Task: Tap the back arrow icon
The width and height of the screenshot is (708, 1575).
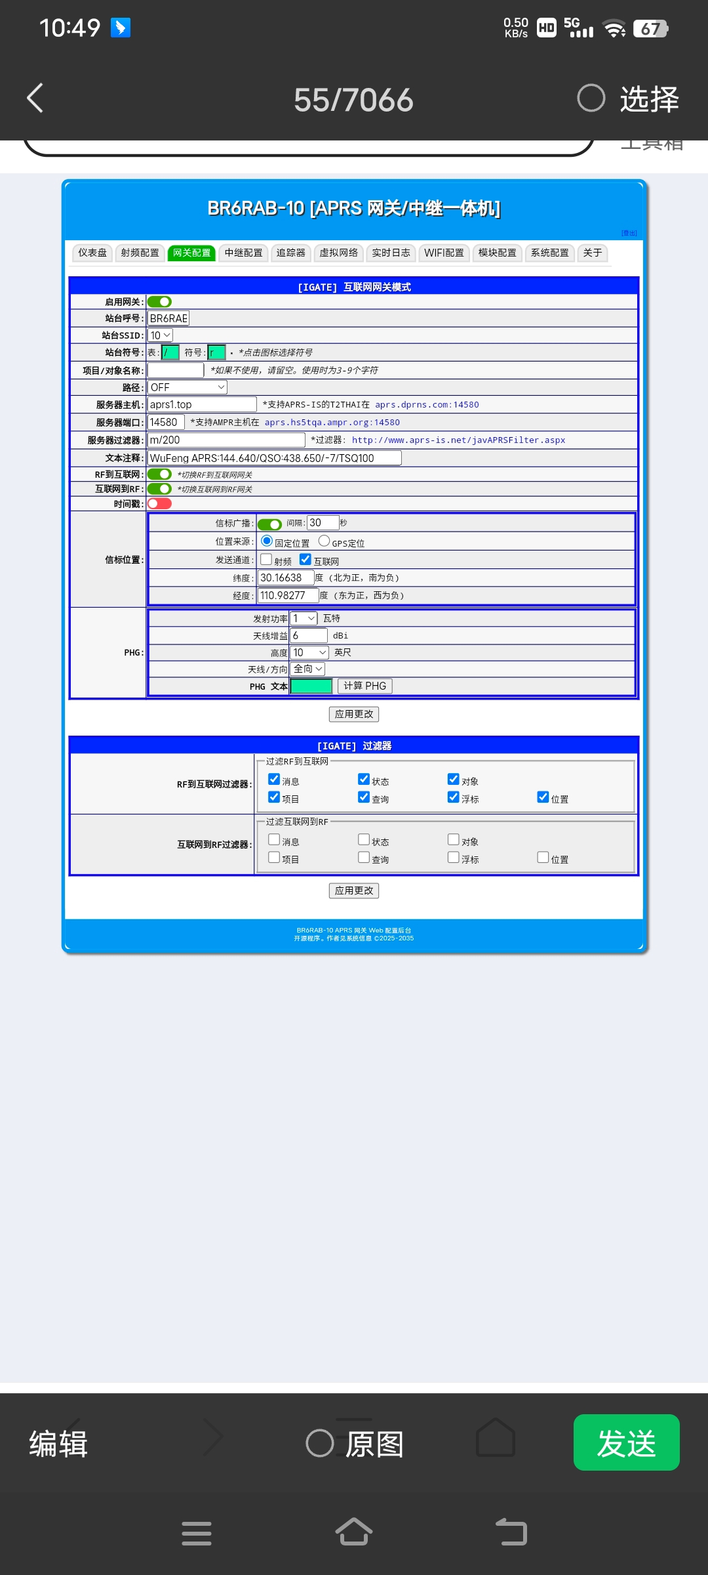Action: (35, 98)
